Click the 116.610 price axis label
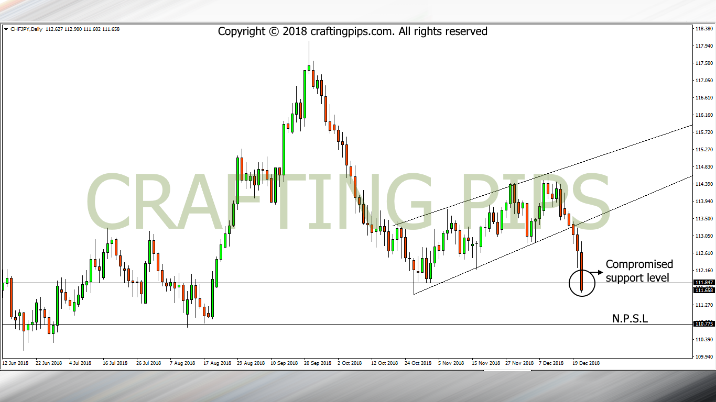This screenshot has height=402, width=716. (703, 98)
